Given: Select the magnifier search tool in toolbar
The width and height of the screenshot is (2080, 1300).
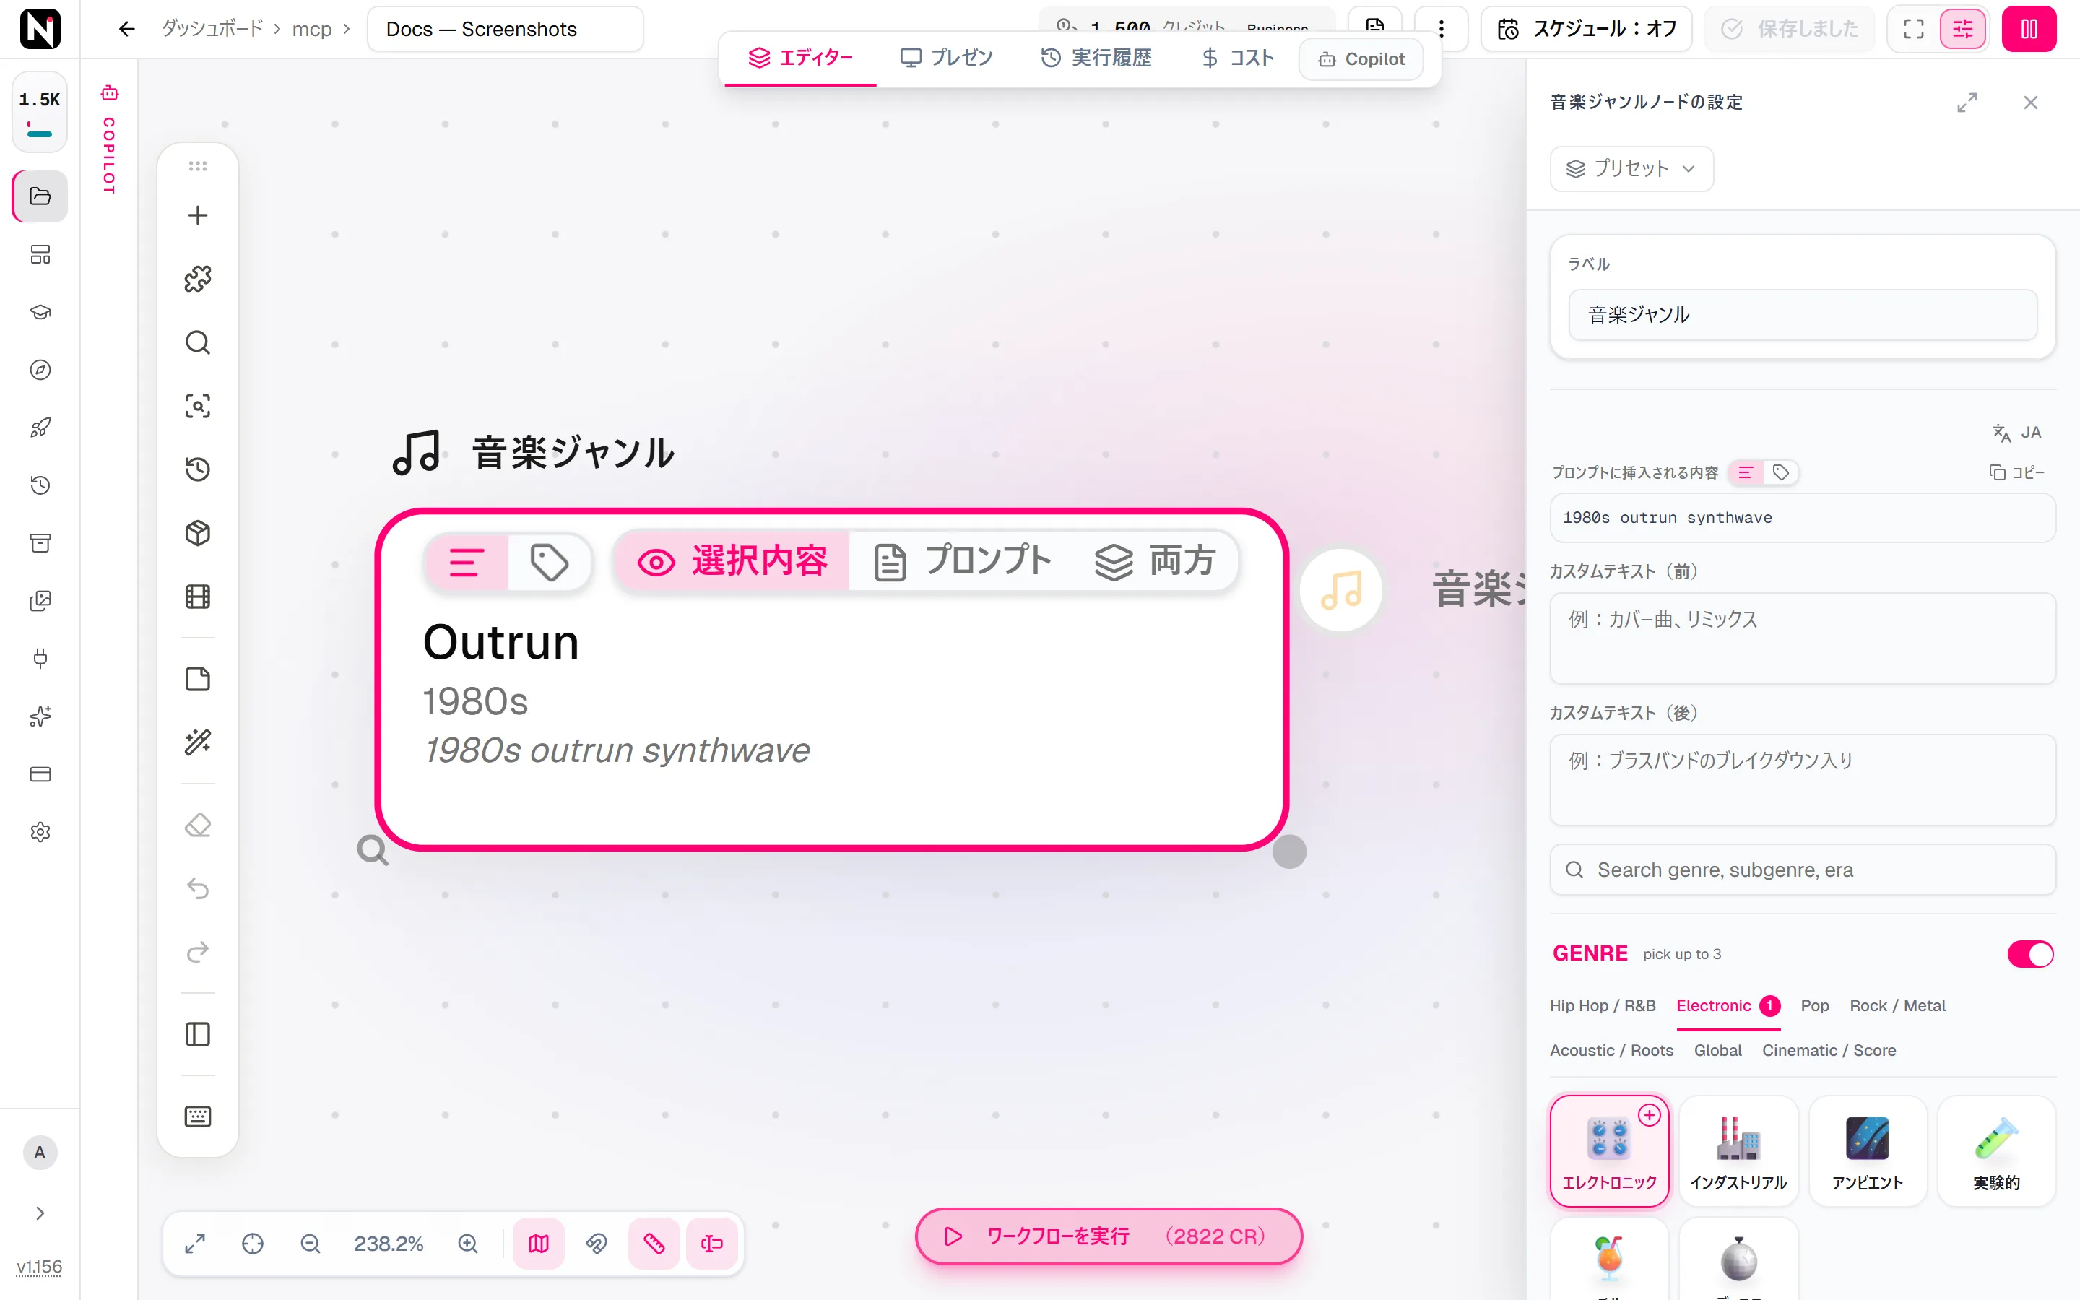Looking at the screenshot, I should tap(198, 342).
